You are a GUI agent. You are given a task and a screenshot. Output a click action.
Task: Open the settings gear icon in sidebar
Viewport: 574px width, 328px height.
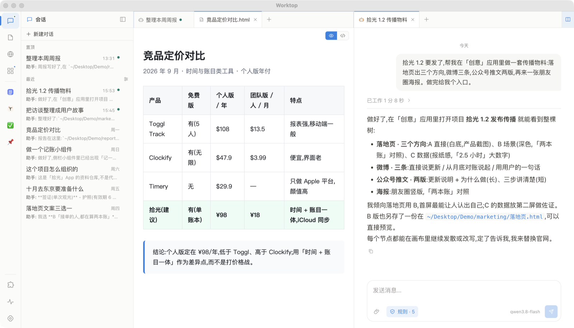tap(10, 318)
